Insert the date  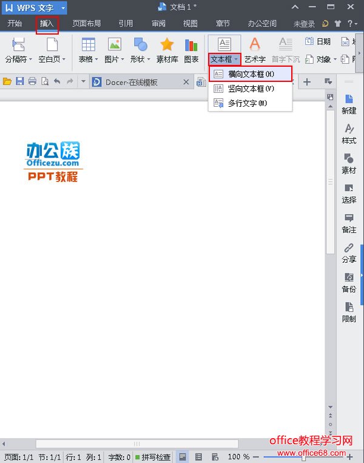tap(318, 42)
